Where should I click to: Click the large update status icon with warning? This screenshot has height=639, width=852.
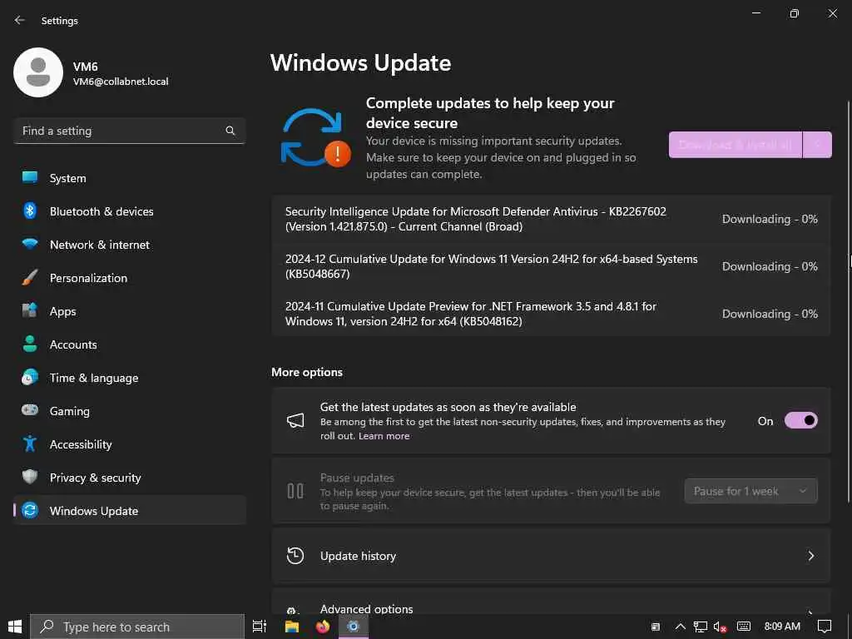click(315, 137)
